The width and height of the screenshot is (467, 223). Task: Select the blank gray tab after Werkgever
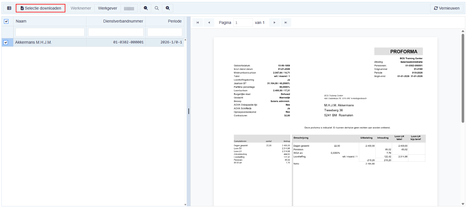pyautogui.click(x=129, y=8)
